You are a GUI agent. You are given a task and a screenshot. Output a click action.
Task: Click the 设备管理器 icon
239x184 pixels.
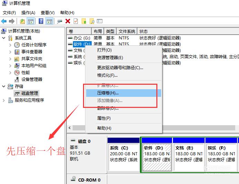click(17, 80)
